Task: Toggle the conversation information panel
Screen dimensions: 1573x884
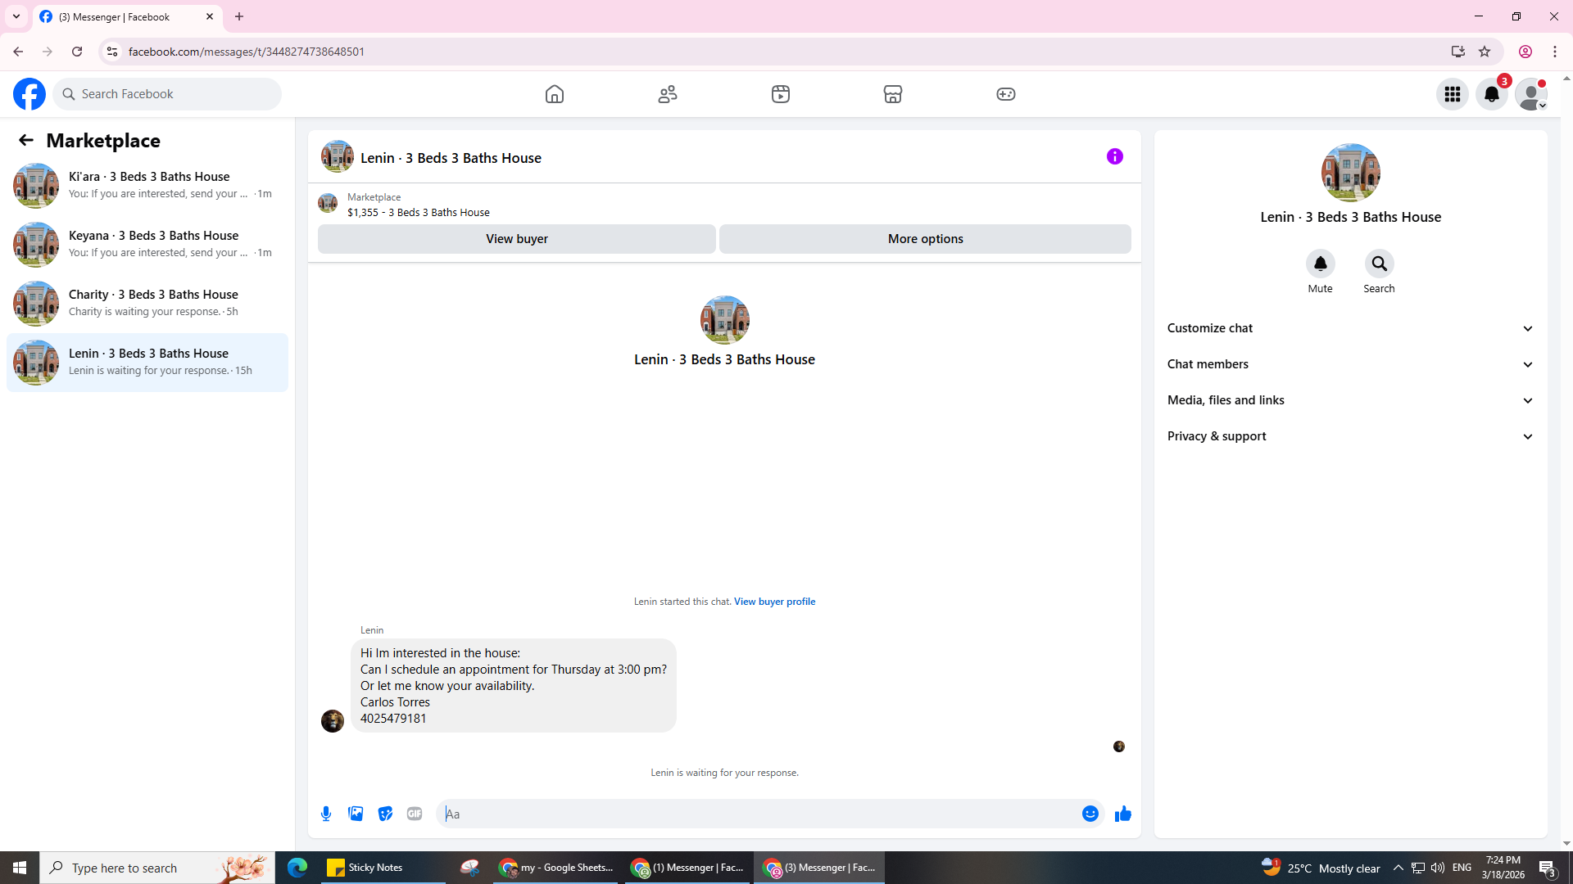Action: click(1114, 156)
